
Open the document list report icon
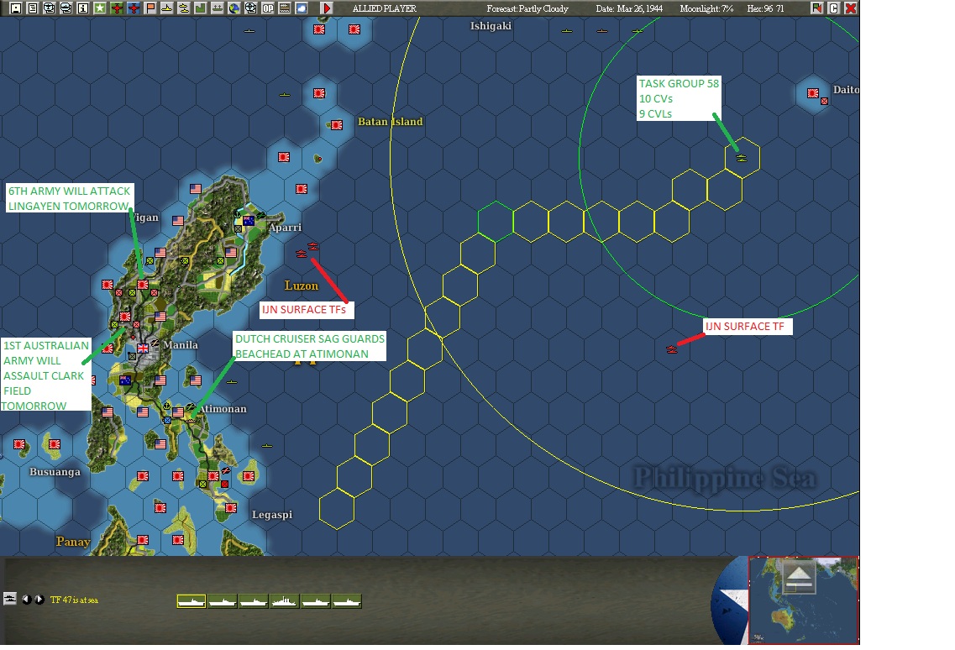[x=33, y=8]
